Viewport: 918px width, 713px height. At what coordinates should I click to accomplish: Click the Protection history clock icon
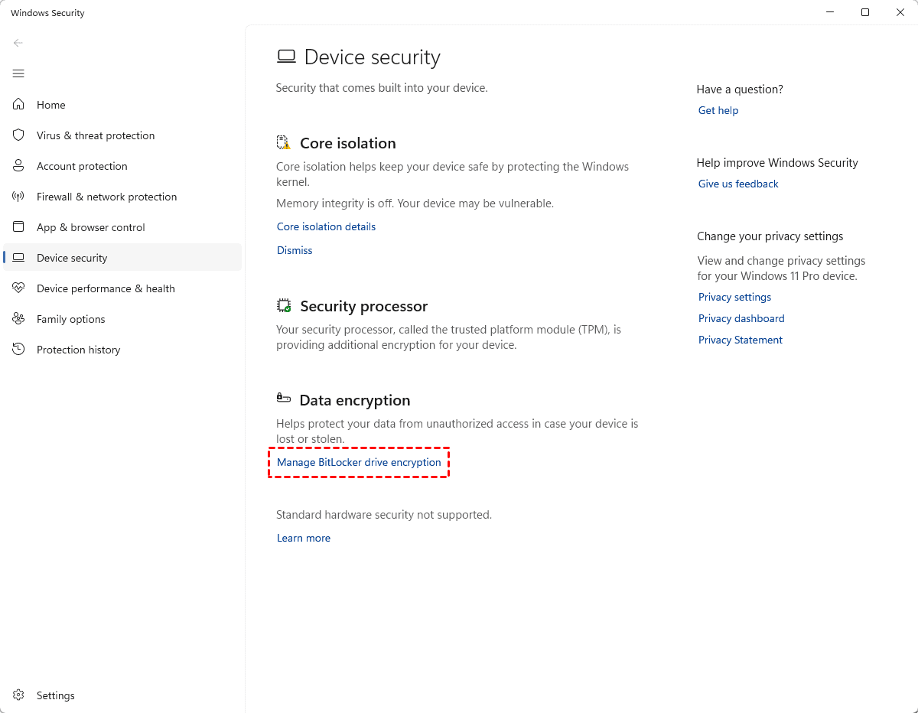coord(19,350)
